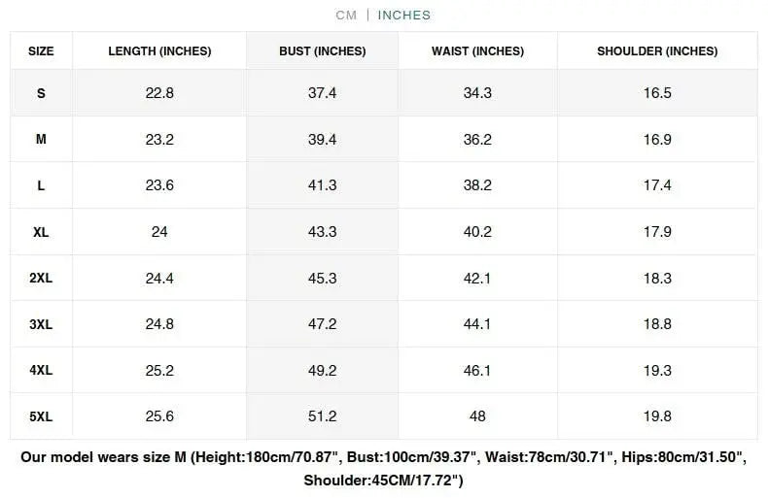This screenshot has width=768, height=498.
Task: Click the WAIST (INCHES) column header
Action: (477, 51)
